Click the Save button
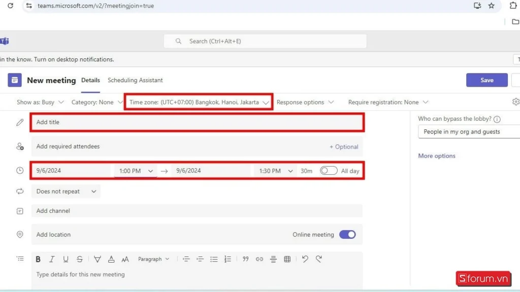Viewport: 520px width, 292px height. tap(486, 80)
